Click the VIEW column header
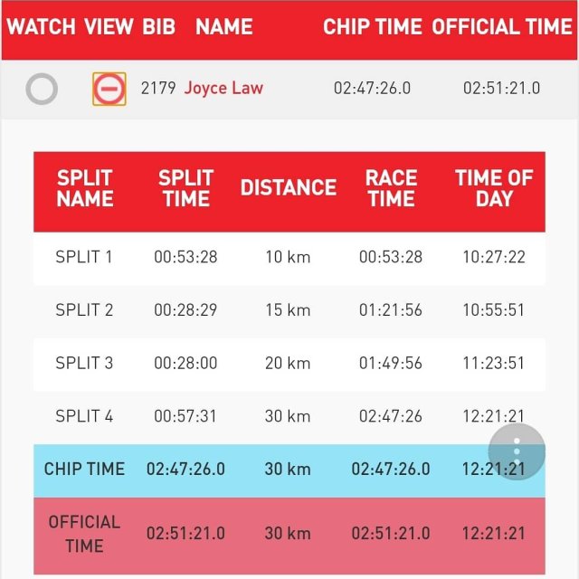The height and width of the screenshot is (579, 579). [109, 27]
